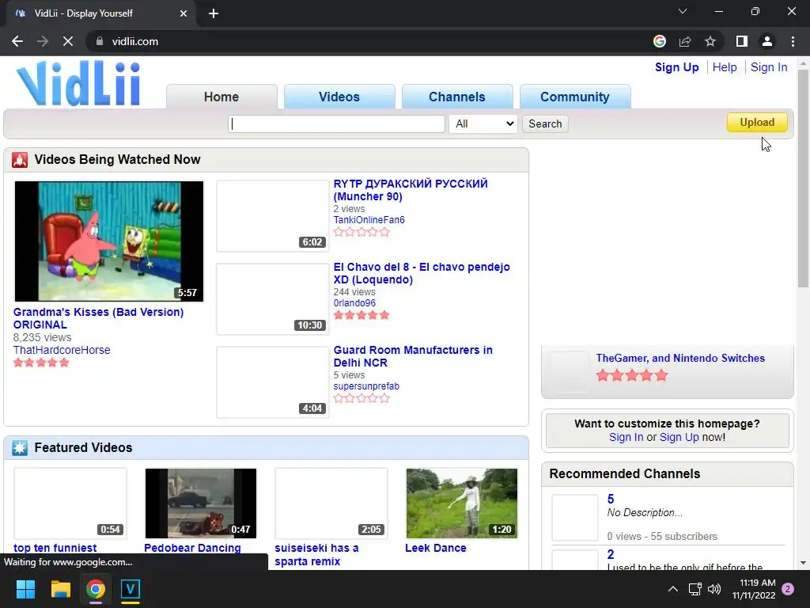810x608 pixels.
Task: Click the VidLii logo
Action: [x=78, y=83]
